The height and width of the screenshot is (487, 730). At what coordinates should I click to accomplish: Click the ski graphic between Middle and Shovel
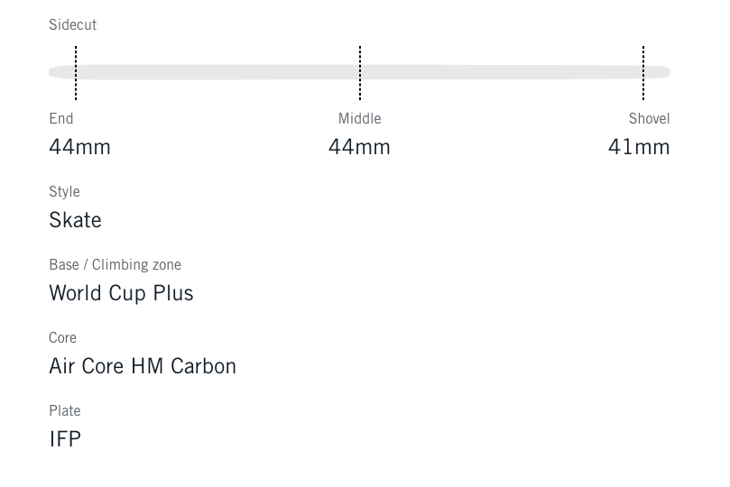click(502, 72)
